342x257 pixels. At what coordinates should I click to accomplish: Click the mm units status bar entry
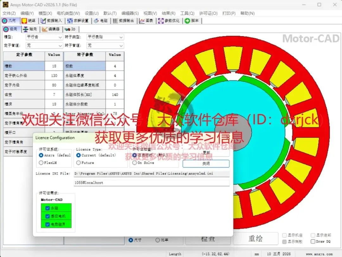coord(257,254)
